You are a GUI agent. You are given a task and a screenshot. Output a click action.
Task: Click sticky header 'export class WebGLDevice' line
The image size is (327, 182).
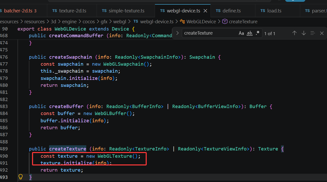click(76, 29)
